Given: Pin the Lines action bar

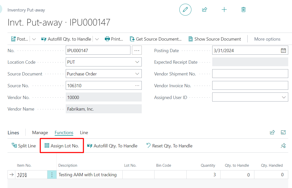Looking at the screenshot, I should coord(283,146).
